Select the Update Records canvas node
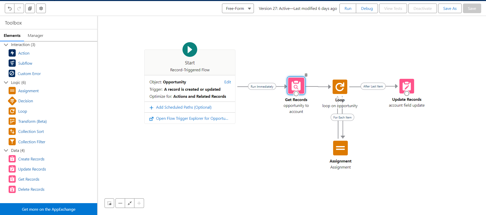Screen dimensions: 486x215 coord(407,86)
